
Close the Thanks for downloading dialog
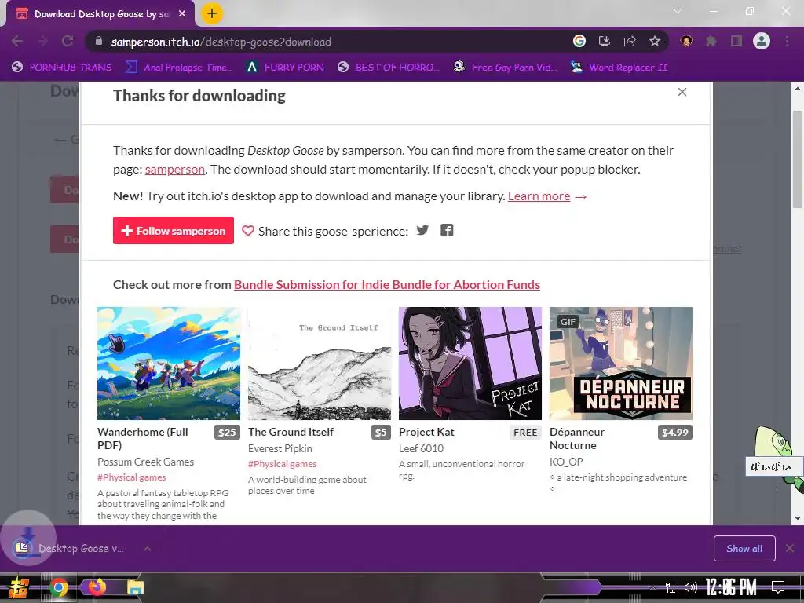[x=682, y=92]
